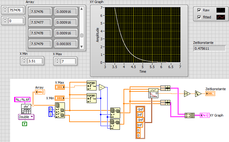
Task: Click the Array row index field 757476
Action: [16, 10]
